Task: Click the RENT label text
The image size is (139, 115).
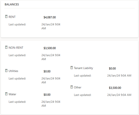Action: pyautogui.click(x=12, y=17)
